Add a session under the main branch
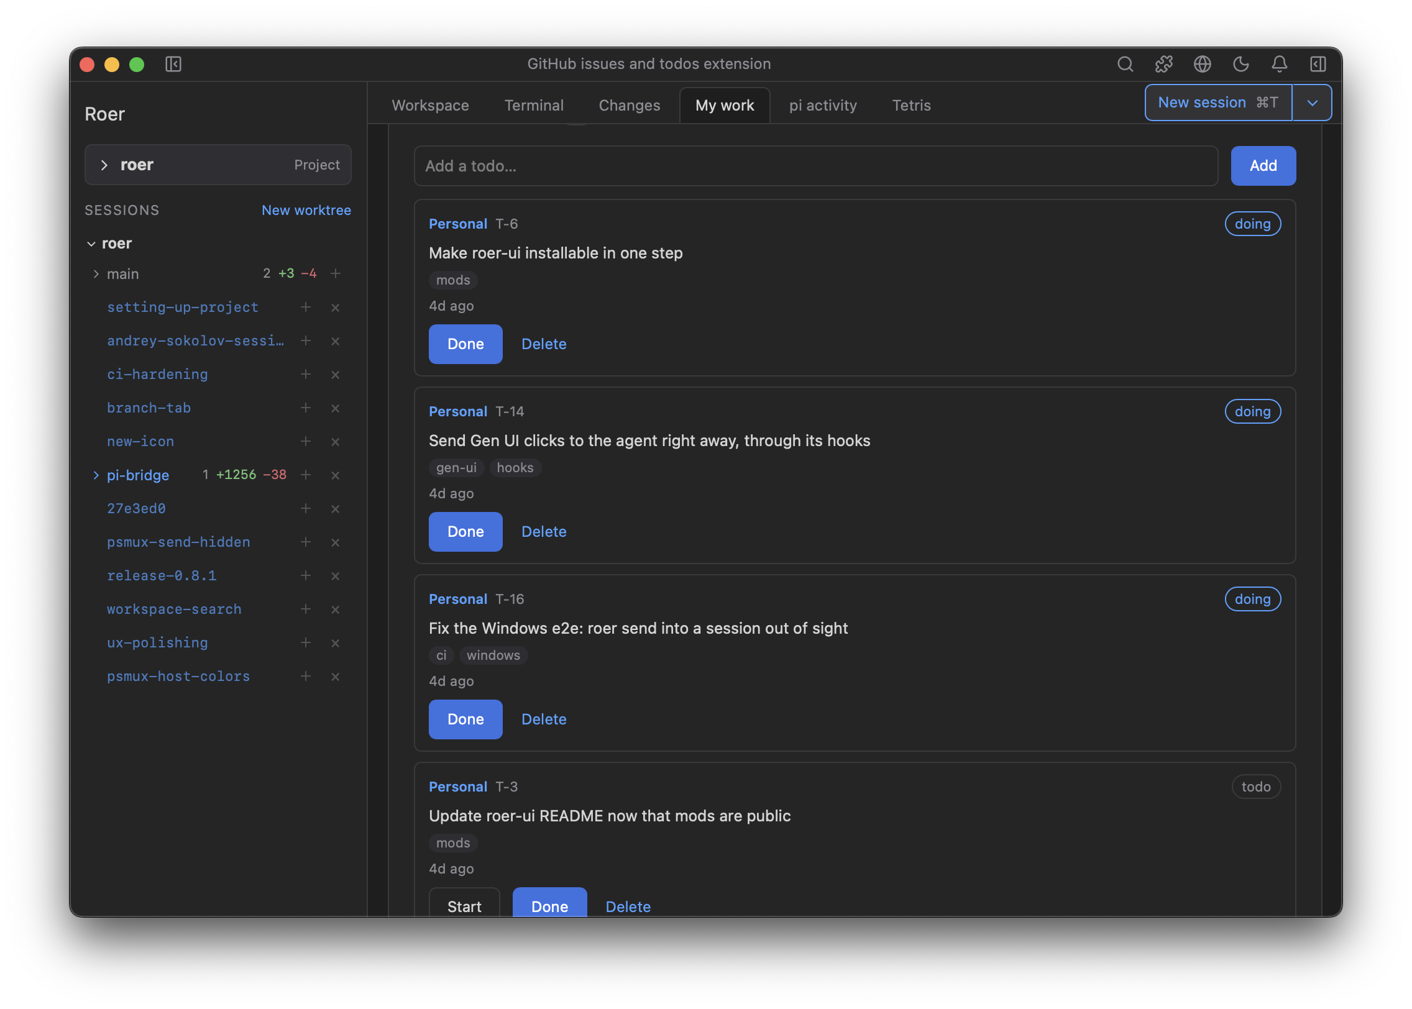The width and height of the screenshot is (1412, 1009). 336,273
